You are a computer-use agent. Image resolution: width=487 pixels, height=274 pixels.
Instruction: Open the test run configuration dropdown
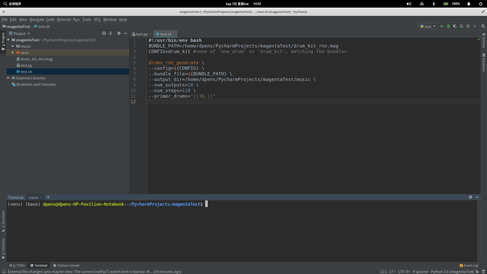(x=428, y=26)
